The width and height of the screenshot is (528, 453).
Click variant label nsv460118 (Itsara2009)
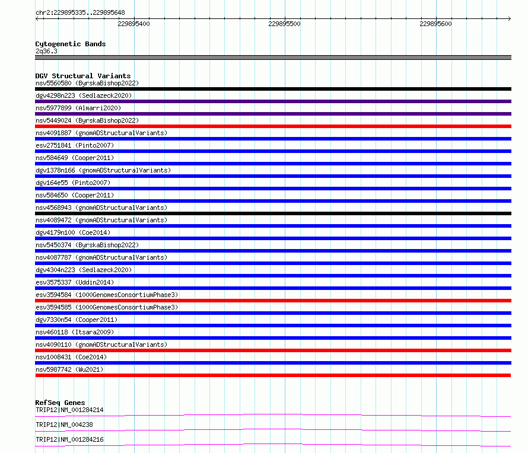(75, 332)
